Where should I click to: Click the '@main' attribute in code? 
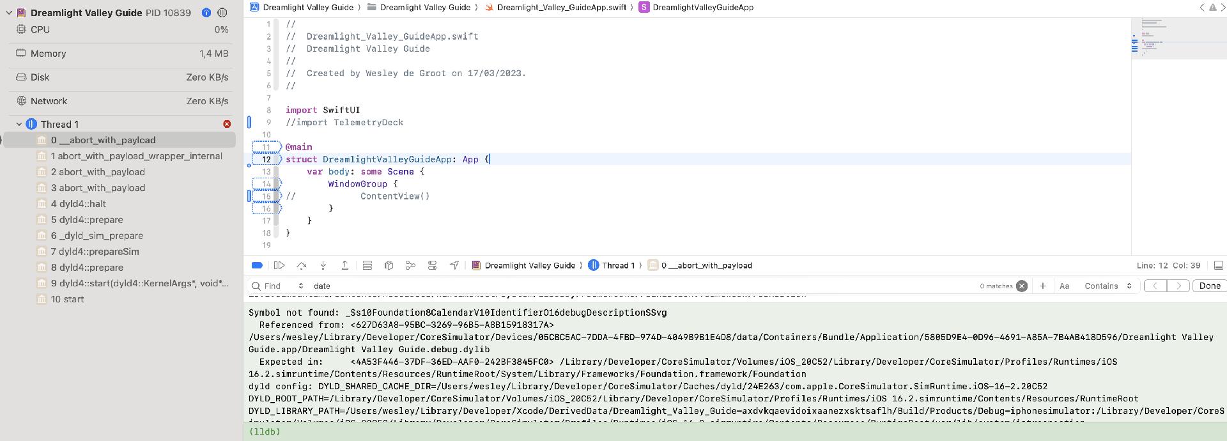coord(299,147)
